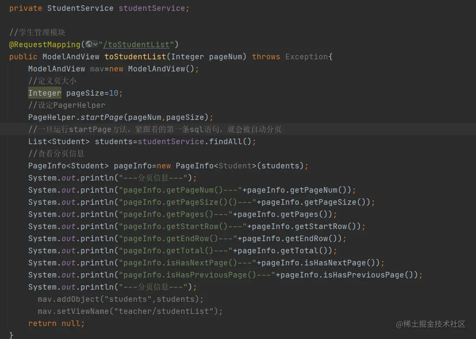Click the "@RequestMapping" annotation name
The height and width of the screenshot is (339, 476).
click(45, 45)
